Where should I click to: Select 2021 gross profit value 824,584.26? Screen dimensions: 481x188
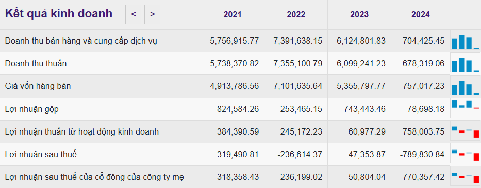[x=238, y=109]
